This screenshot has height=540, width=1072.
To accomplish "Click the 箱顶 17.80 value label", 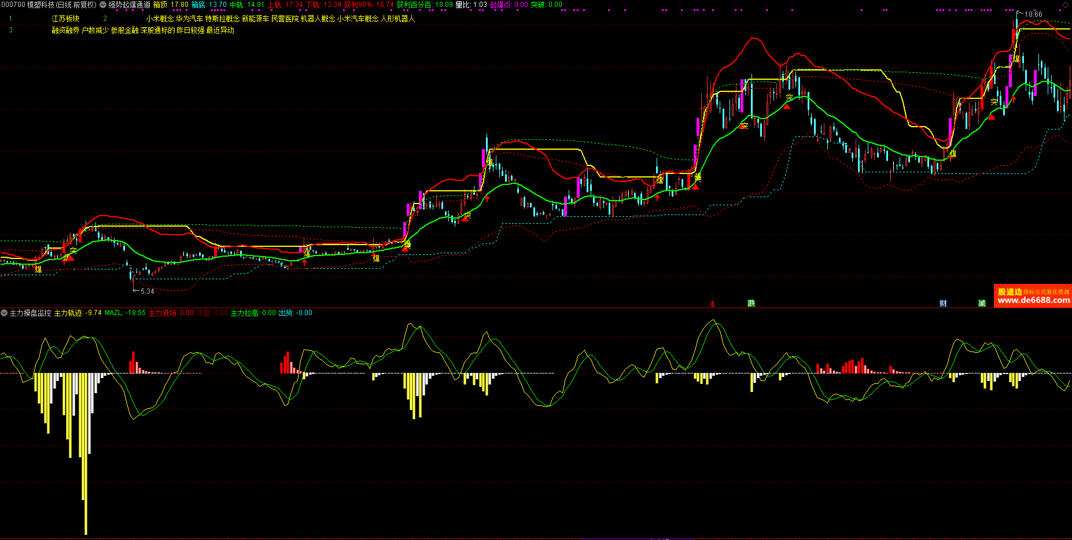I will (x=171, y=5).
